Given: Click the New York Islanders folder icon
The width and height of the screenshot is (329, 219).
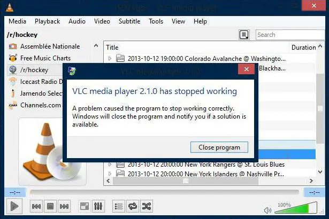Looking at the screenshot, I should tap(120, 174).
